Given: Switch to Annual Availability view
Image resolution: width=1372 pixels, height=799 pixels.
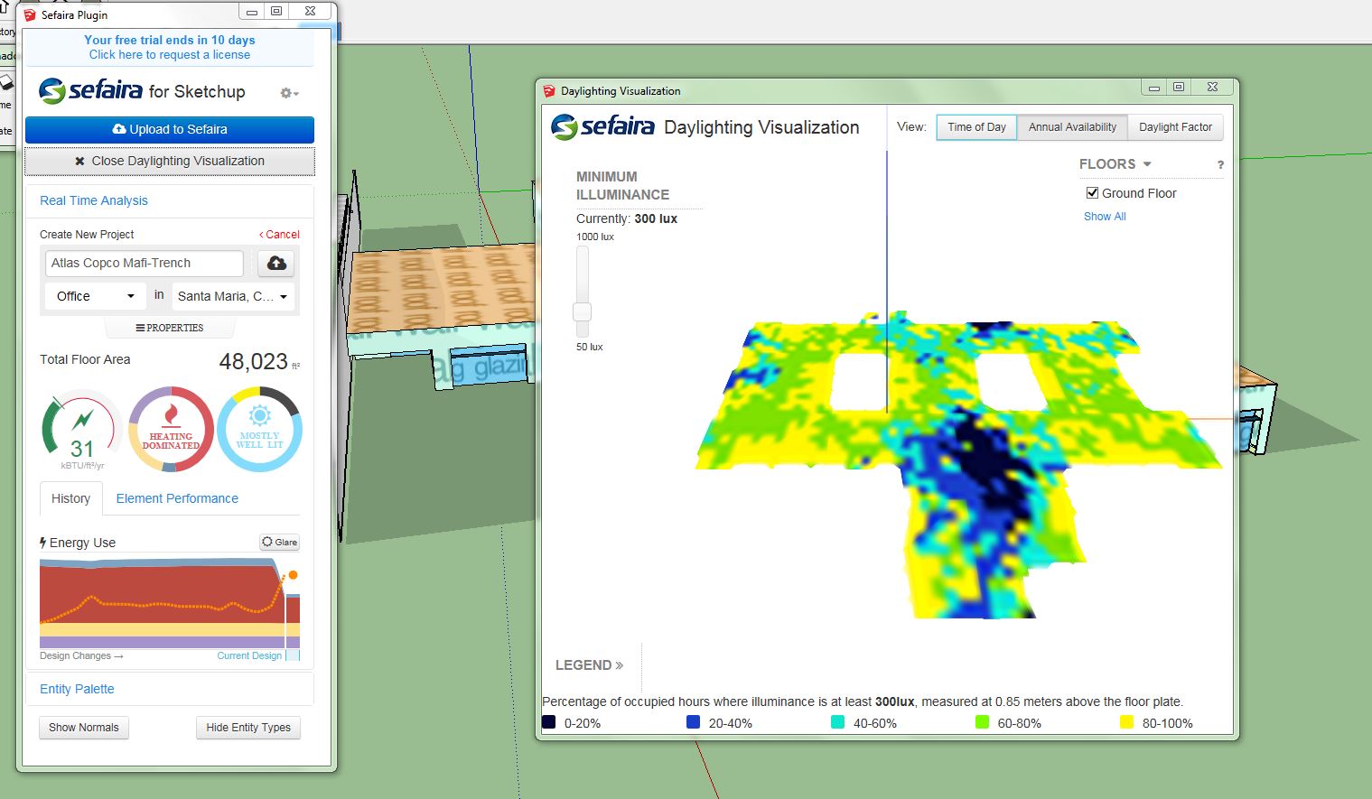Looking at the screenshot, I should [1072, 127].
